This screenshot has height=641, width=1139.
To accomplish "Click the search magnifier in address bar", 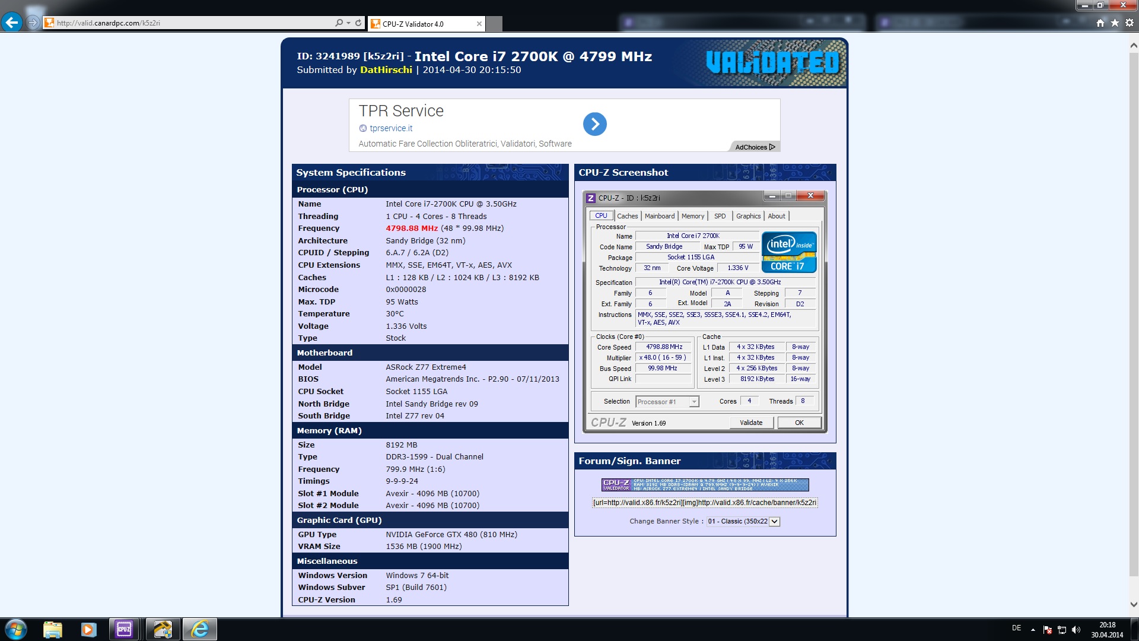I will (339, 23).
